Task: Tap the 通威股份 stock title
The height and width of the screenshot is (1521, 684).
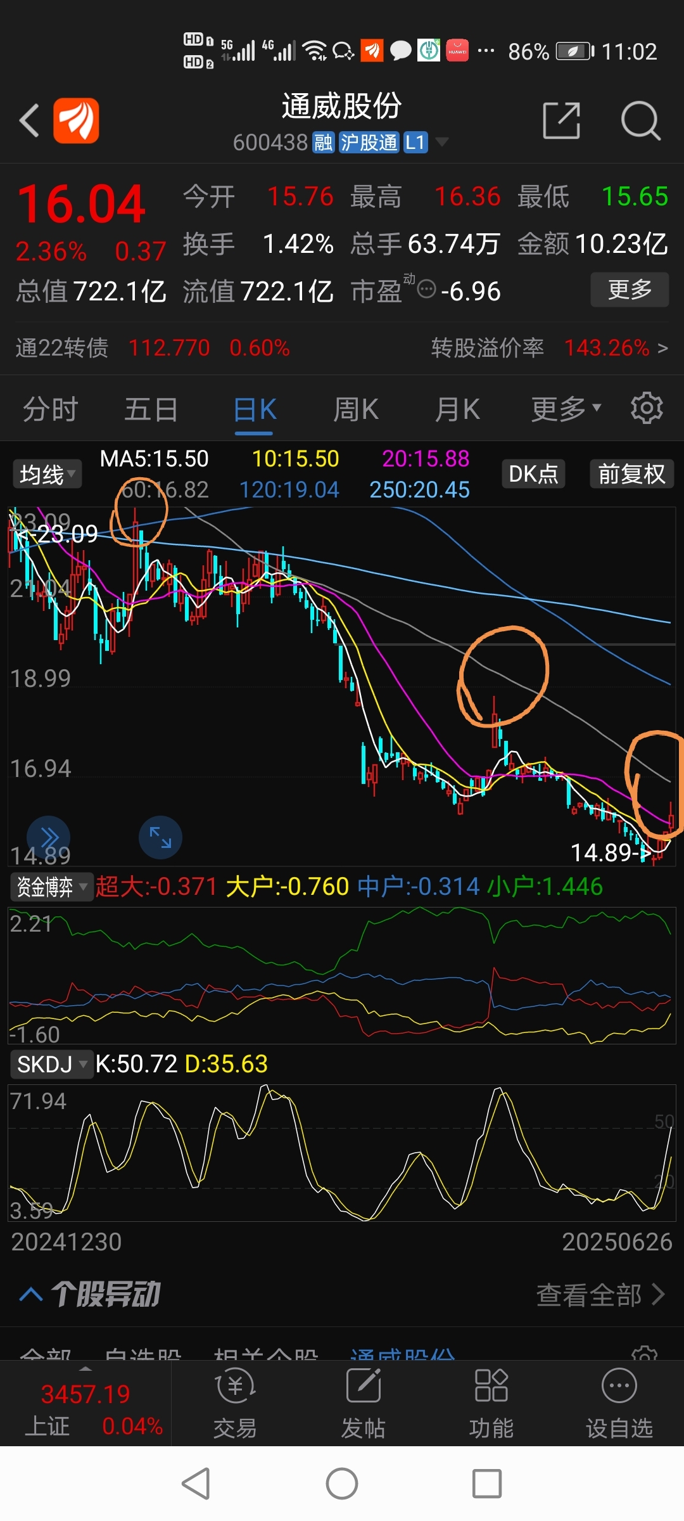Action: 342,106
